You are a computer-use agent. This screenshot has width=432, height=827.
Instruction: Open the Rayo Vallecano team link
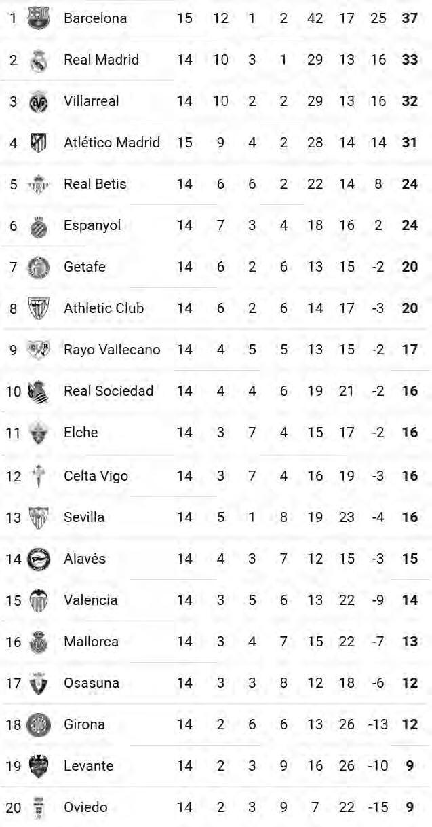[x=112, y=350]
